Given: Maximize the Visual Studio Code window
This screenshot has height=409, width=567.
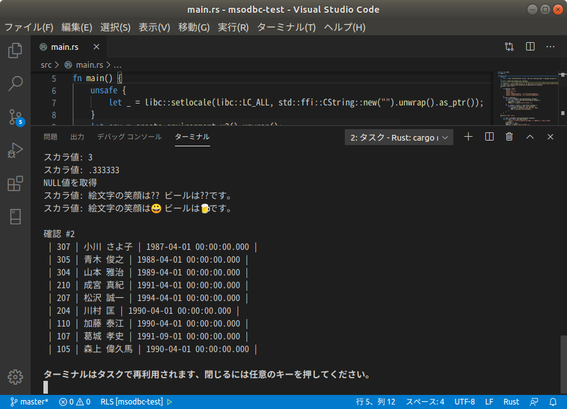Looking at the screenshot, I should coord(545,10).
